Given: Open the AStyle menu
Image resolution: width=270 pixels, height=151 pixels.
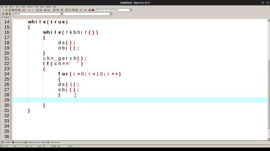Looking at the screenshot, I should coord(42,7).
